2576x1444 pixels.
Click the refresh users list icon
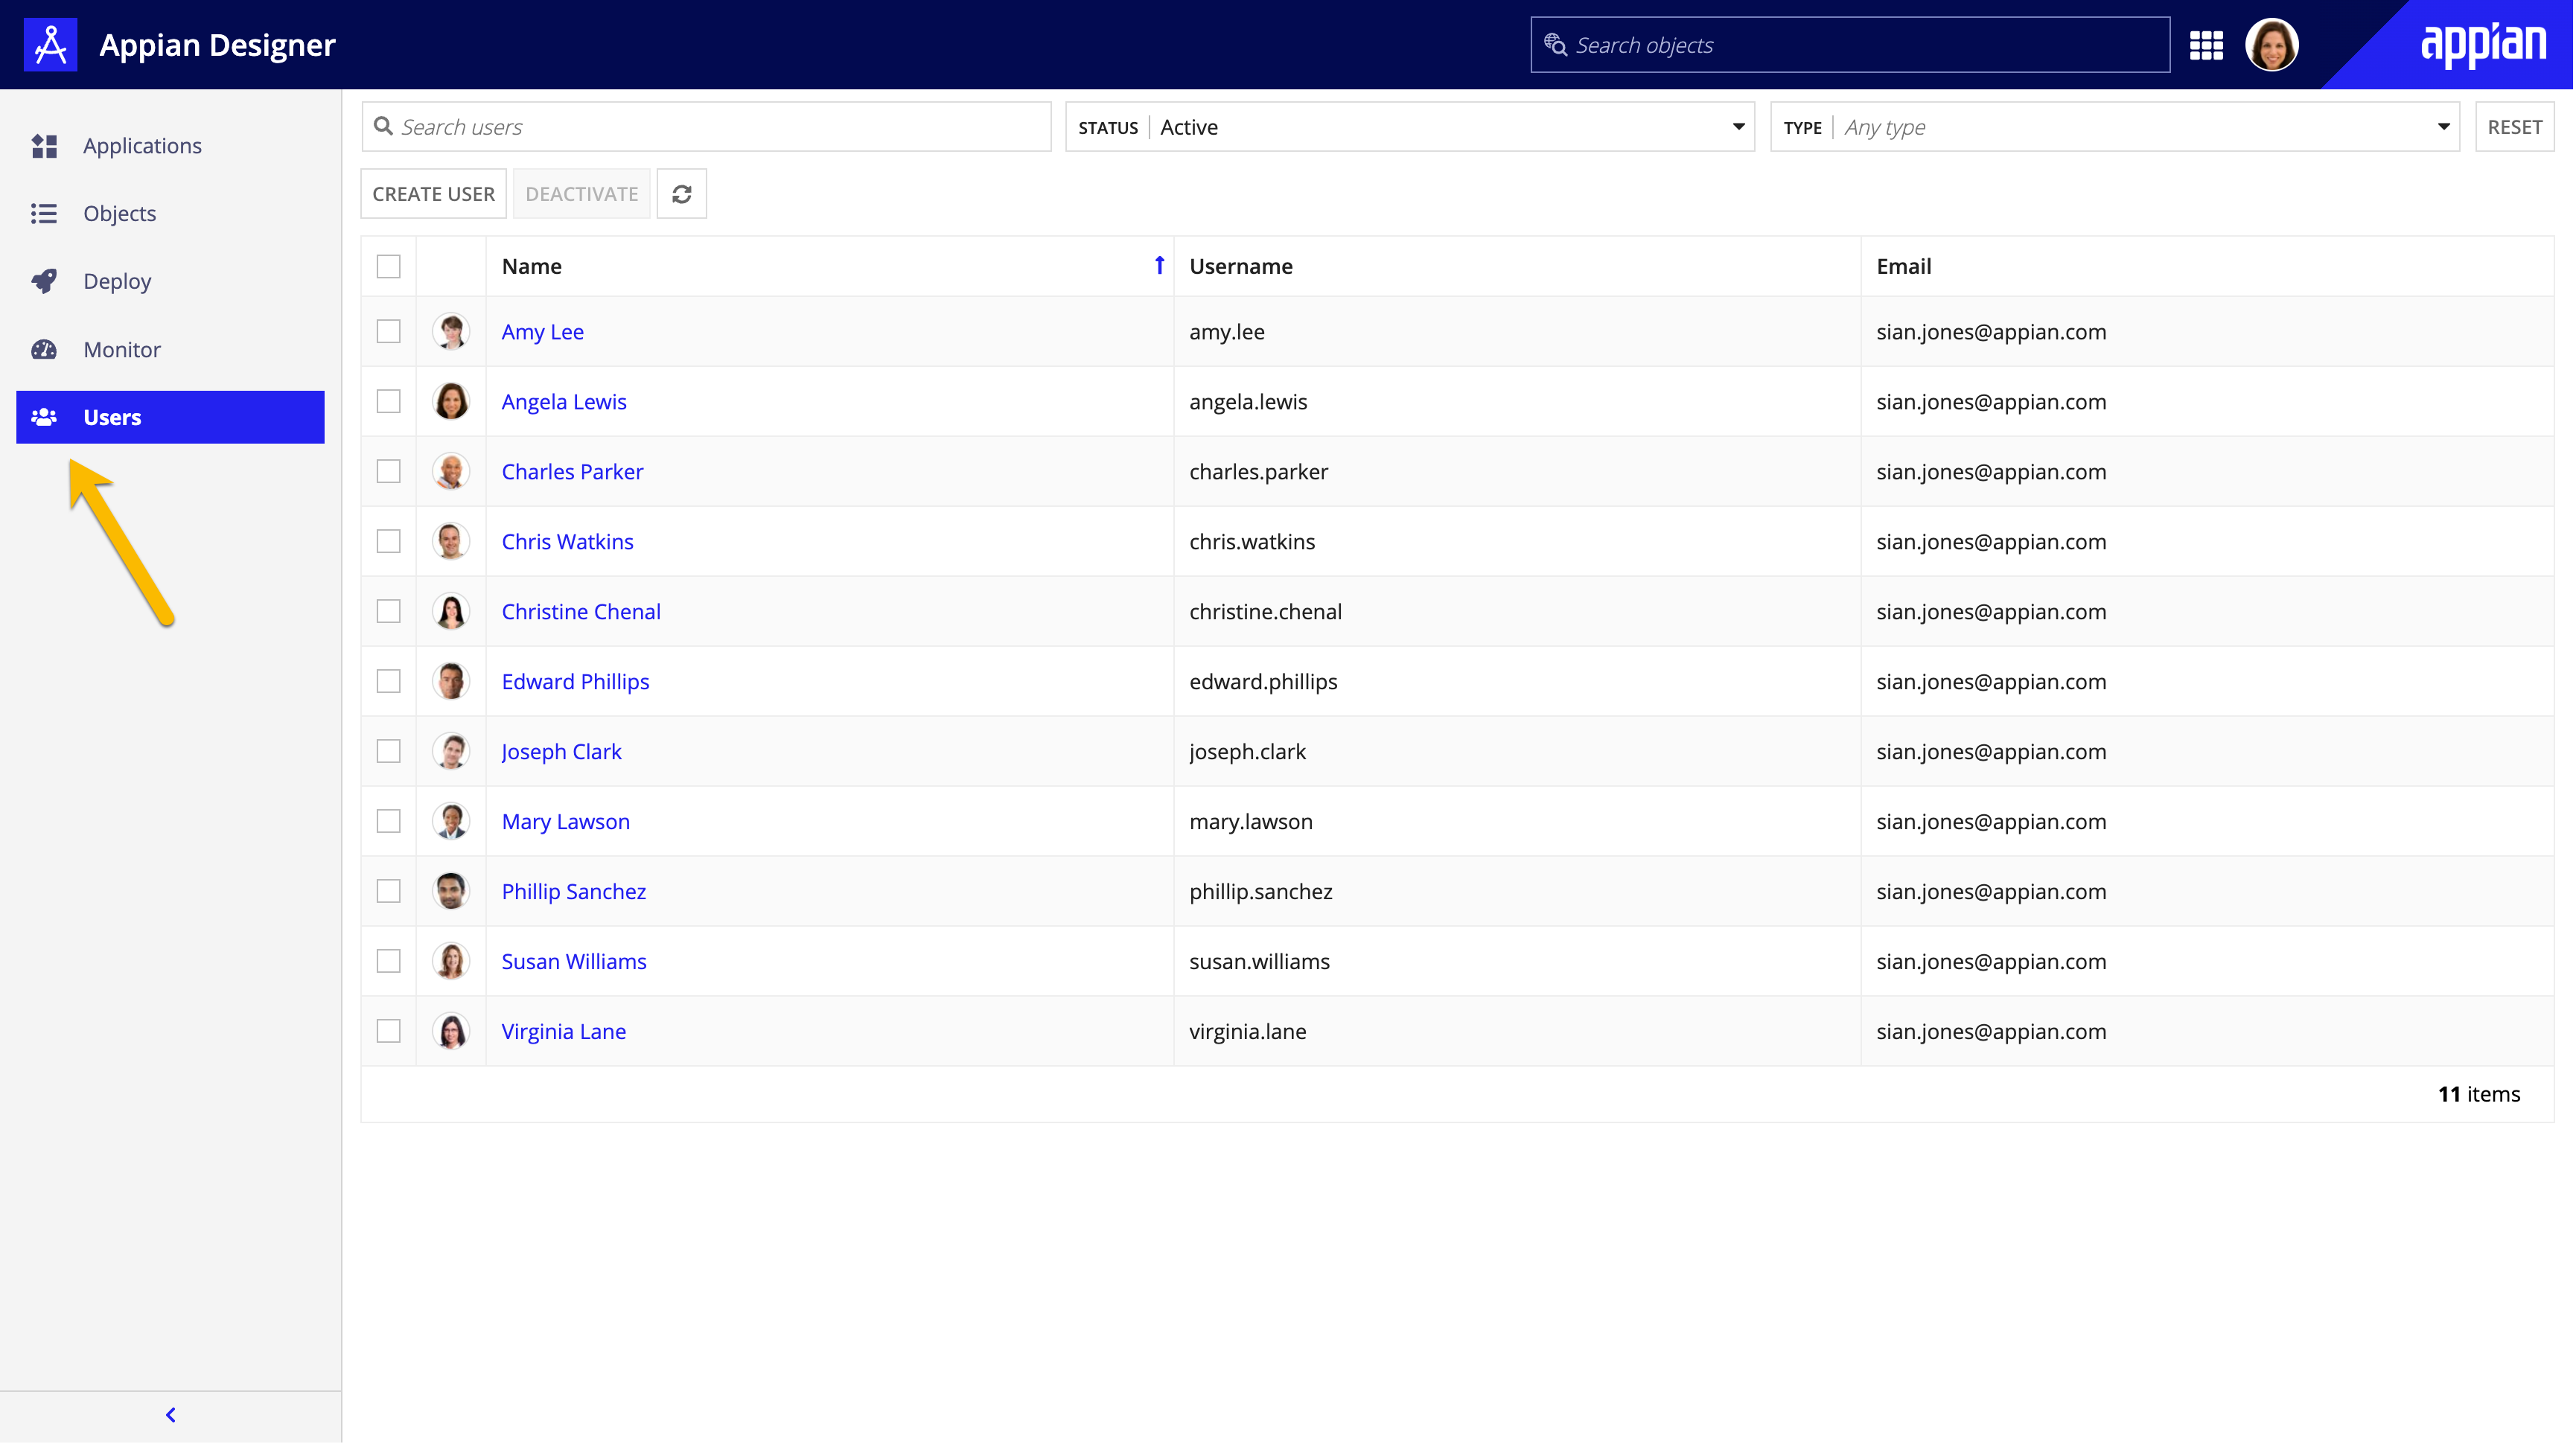coord(682,194)
